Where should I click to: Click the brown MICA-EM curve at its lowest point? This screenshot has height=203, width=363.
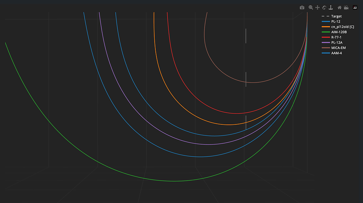(x=253, y=83)
